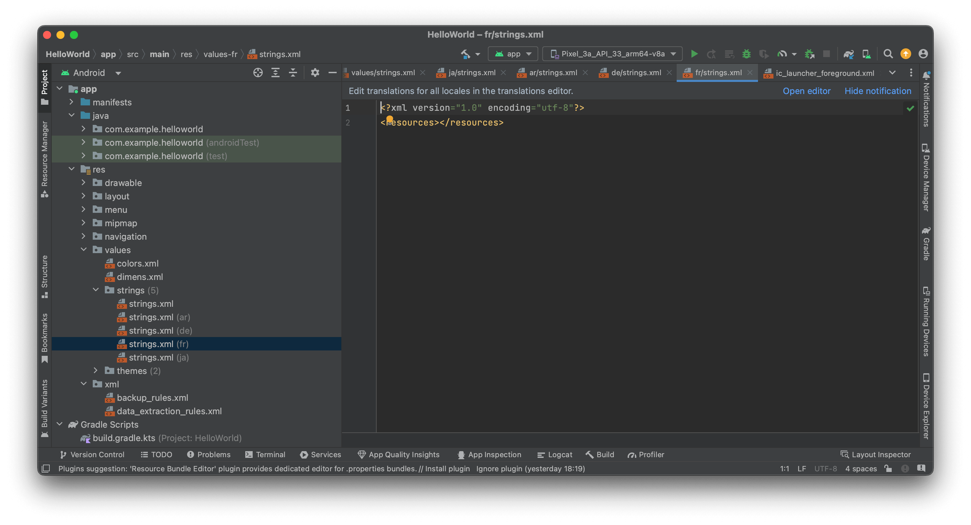
Task: Expand the drawable folder
Action: click(83, 183)
